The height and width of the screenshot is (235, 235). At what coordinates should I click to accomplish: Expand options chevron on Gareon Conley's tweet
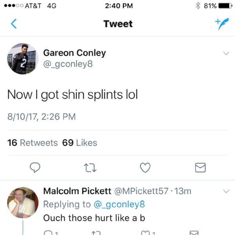pos(226,53)
